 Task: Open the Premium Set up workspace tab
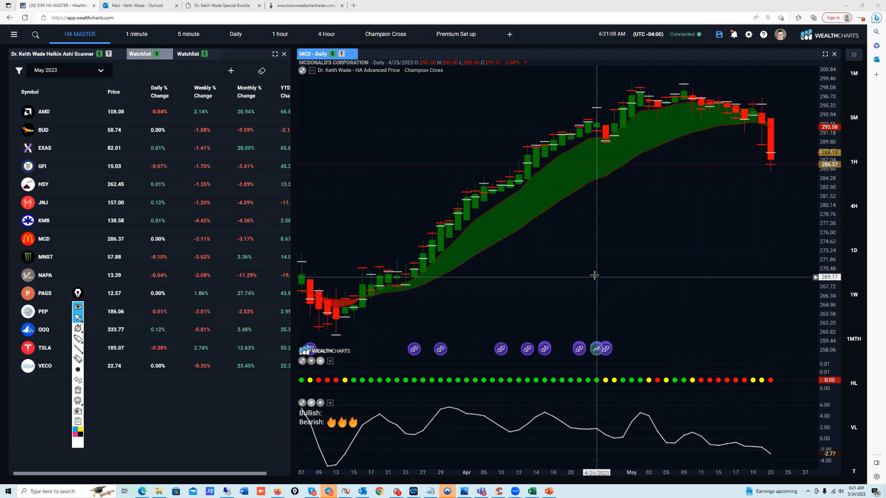(x=456, y=34)
